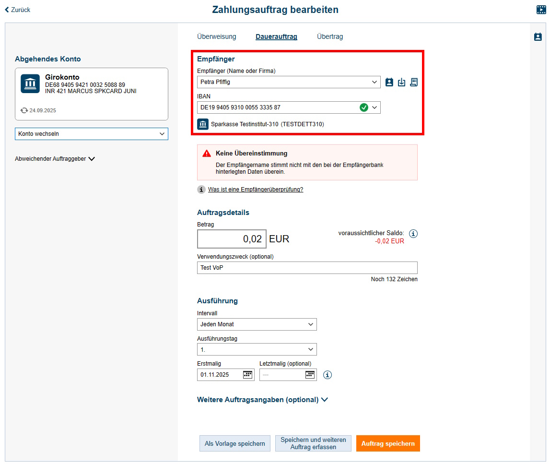The height and width of the screenshot is (464, 550).
Task: Open the address book icon in the right sidebar
Action: point(538,37)
